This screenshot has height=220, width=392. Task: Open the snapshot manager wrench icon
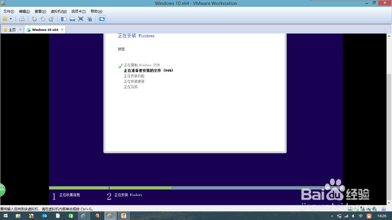51,19
